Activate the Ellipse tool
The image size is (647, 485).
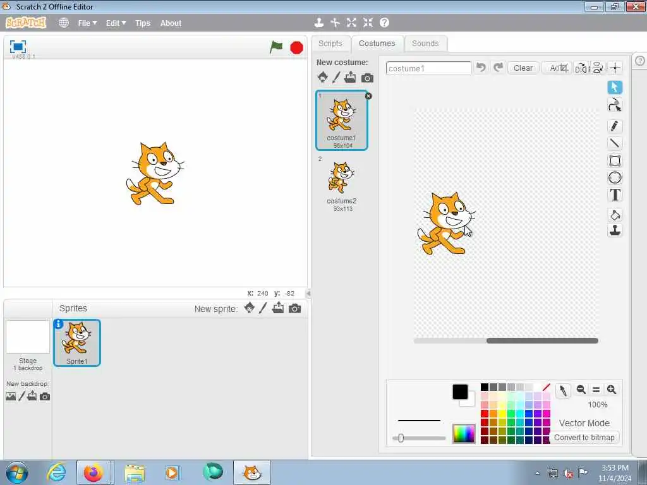coord(615,177)
